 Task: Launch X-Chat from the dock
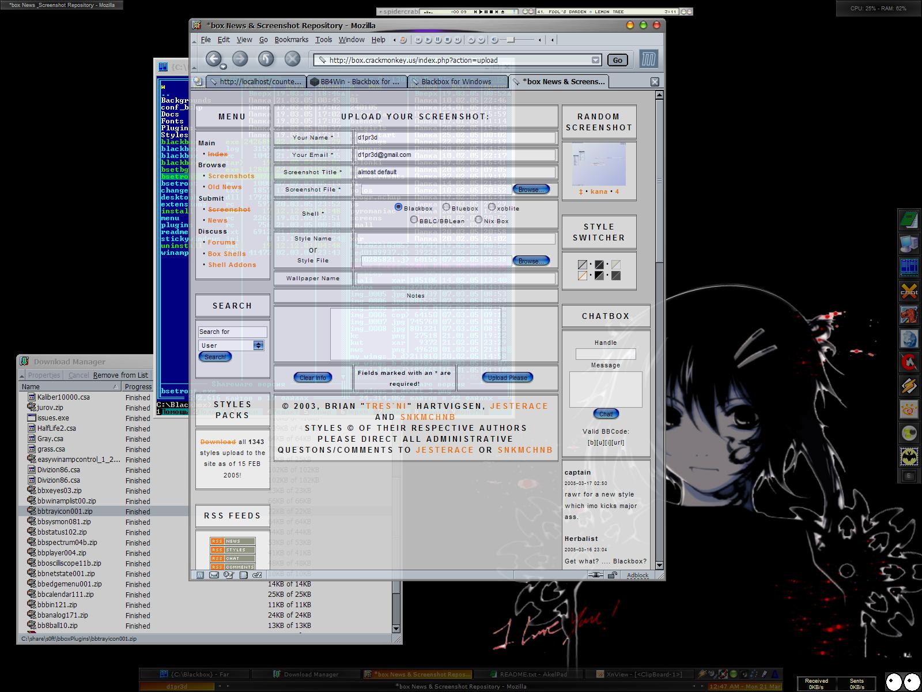[909, 292]
